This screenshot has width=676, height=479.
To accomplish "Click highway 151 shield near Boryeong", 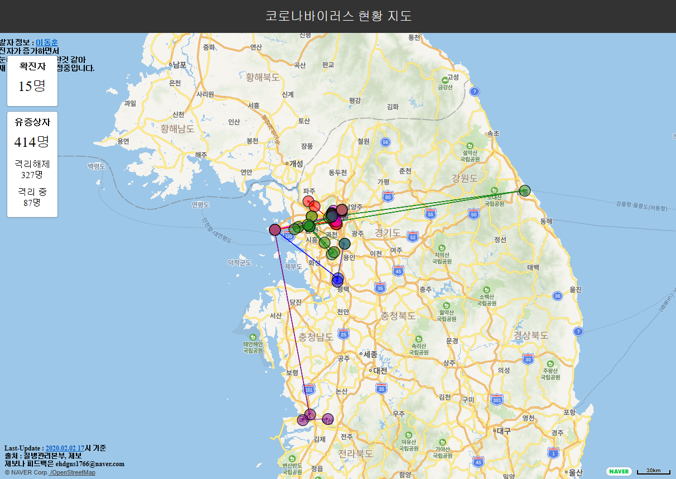I will 309,390.
